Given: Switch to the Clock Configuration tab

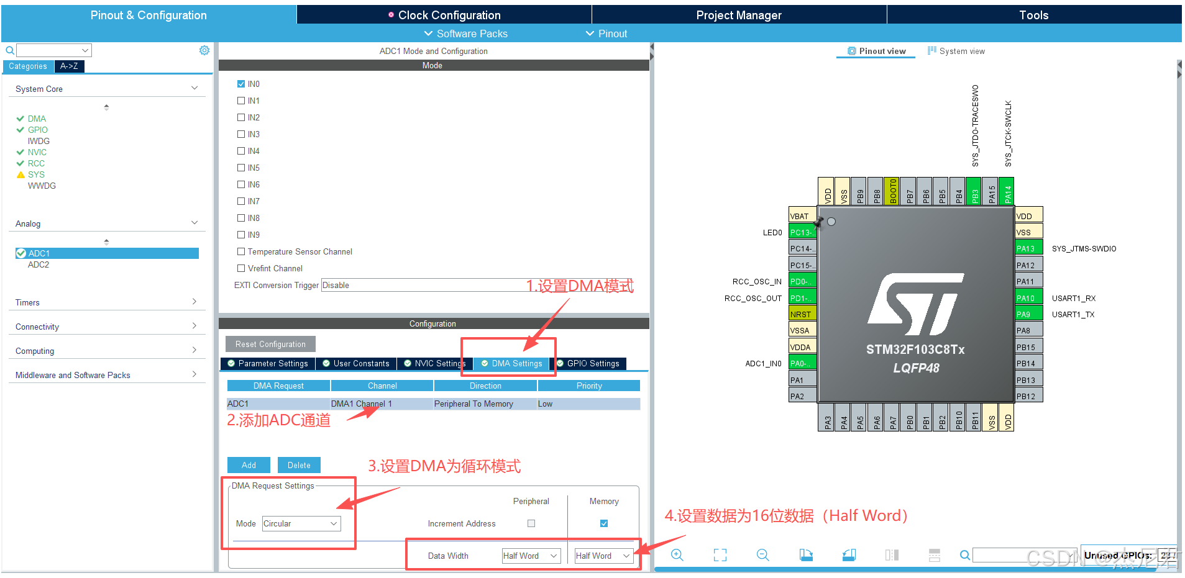Looking at the screenshot, I should [x=444, y=15].
